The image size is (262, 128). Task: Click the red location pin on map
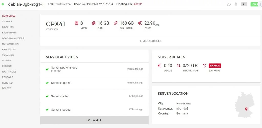point(246,109)
